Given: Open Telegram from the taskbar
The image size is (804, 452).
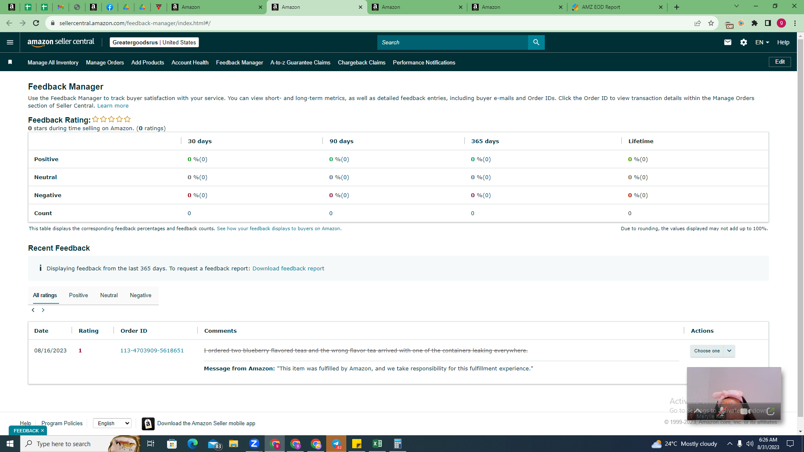Looking at the screenshot, I should tap(336, 444).
